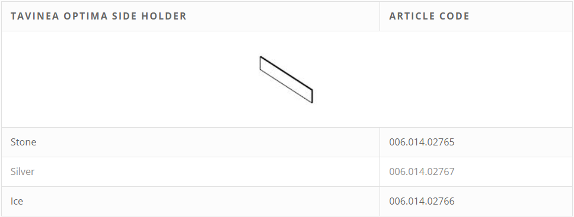This screenshot has height=217, width=574.
Task: Click article code 006.014.02767
Action: pos(422,171)
